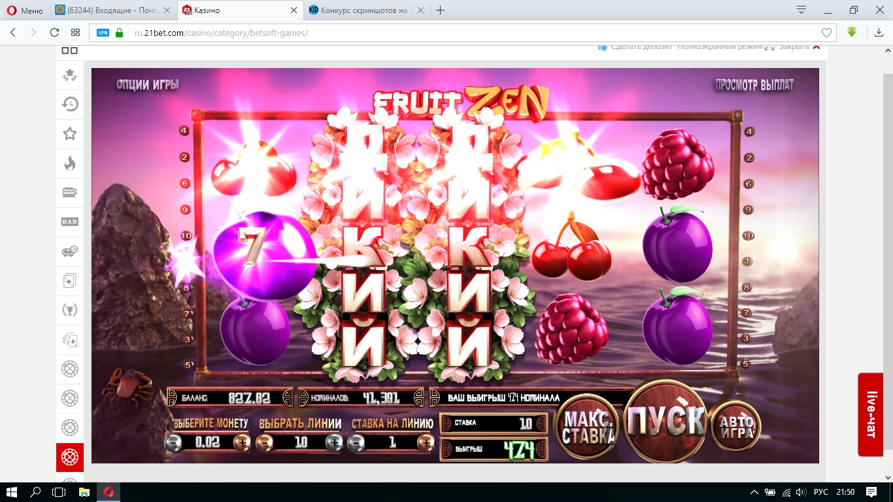Open ОПЦИИ ИГРЫ game options
The image size is (893, 502).
coord(147,84)
